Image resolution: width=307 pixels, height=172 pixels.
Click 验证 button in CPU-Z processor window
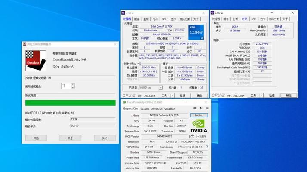pos(182,95)
